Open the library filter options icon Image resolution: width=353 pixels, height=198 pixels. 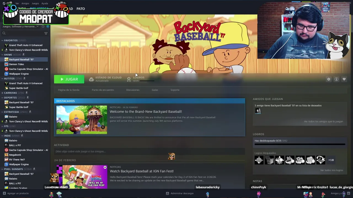pos(46,33)
